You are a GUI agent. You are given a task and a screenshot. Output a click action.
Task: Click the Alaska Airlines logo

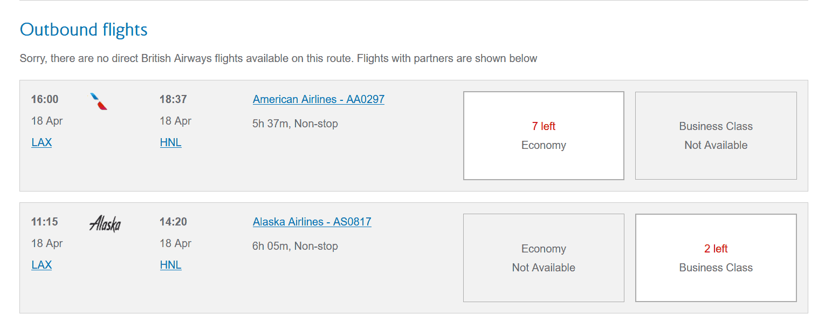point(105,223)
